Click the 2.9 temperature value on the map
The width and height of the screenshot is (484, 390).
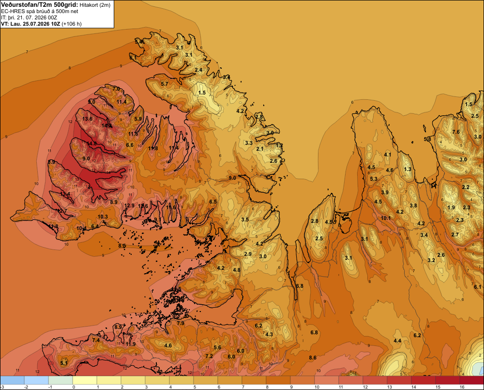[248, 254]
